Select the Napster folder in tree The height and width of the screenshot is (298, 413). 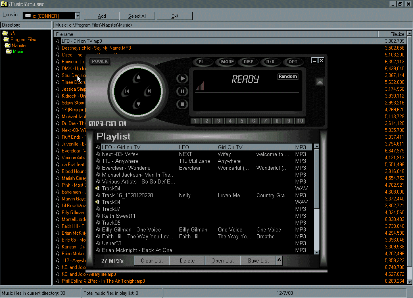pyautogui.click(x=16, y=46)
